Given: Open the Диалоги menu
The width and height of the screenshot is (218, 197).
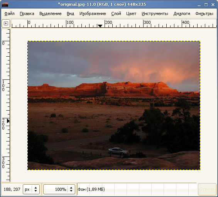Looking at the screenshot, I should click(x=182, y=13).
